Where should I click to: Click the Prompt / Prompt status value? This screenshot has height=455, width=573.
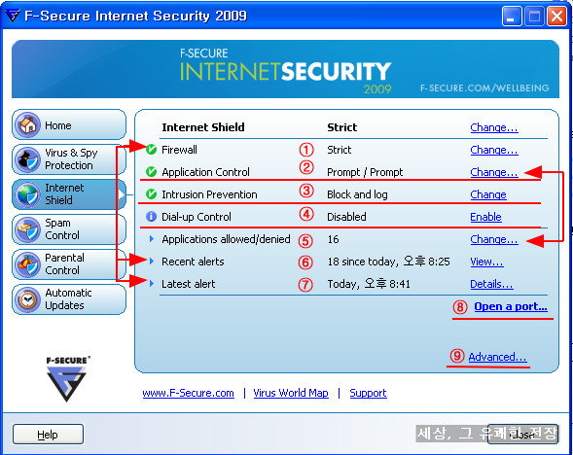pyautogui.click(x=365, y=172)
